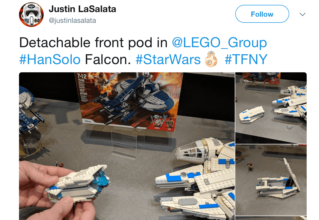Visit the @LEGO_Group mention

[219, 43]
